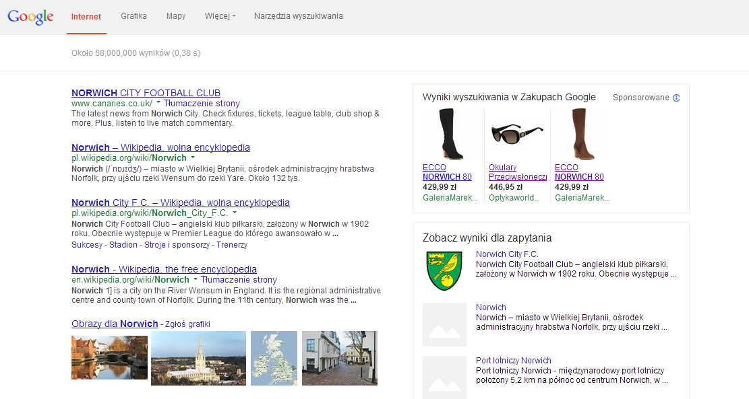The width and height of the screenshot is (749, 399).
Task: Click Około 58,000,000 wyników result count
Action: pos(136,53)
